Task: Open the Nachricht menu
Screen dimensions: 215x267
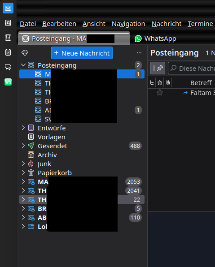Action: (x=167, y=24)
